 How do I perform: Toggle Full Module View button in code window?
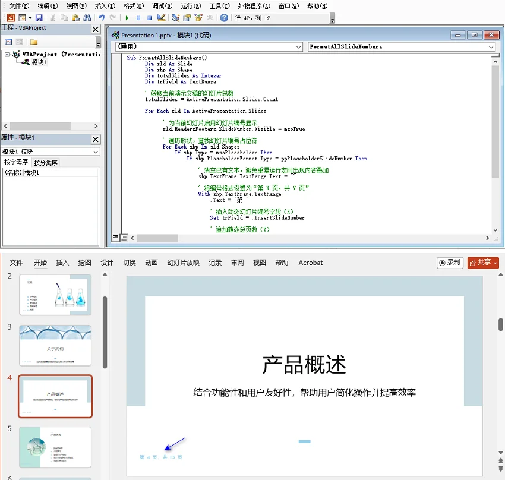tap(124, 238)
